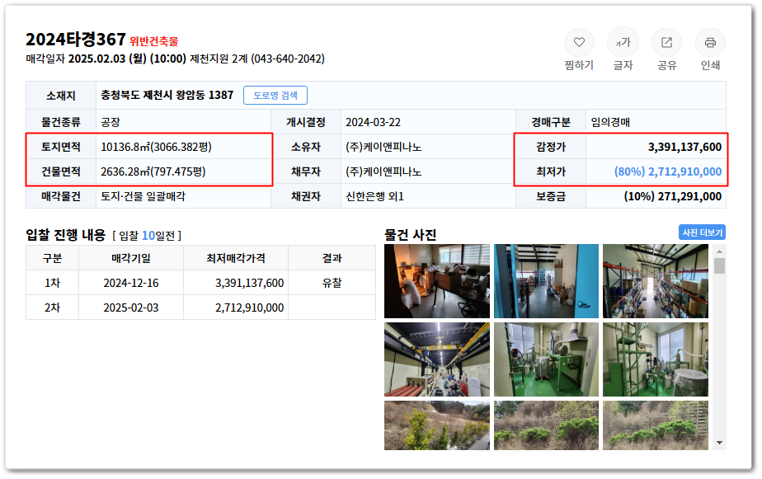Screen dimensions: 762x479
Task: Click the heart icon to favorite (찜하기)
Action: (578, 43)
